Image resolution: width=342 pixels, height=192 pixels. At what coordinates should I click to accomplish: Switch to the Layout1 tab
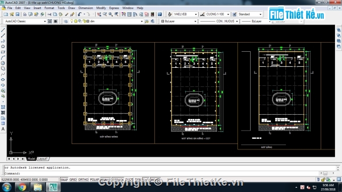43,159
